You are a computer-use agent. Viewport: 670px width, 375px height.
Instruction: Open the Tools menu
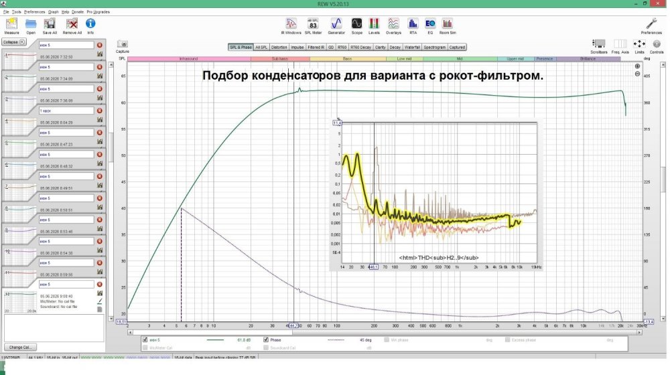16,12
